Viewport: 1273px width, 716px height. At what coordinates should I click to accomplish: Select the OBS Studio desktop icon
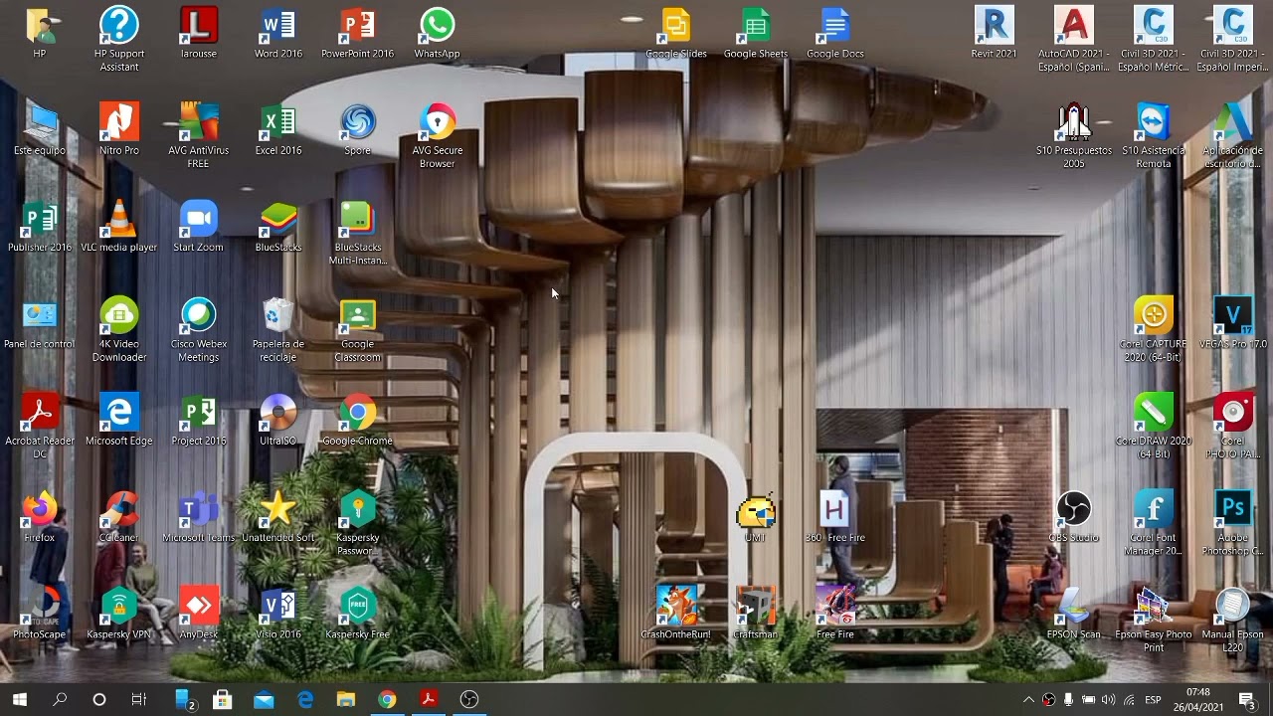(1074, 515)
